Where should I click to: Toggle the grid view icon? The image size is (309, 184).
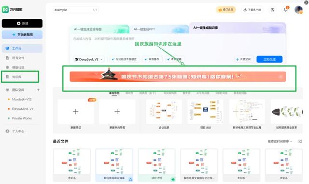pyautogui.click(x=300, y=141)
